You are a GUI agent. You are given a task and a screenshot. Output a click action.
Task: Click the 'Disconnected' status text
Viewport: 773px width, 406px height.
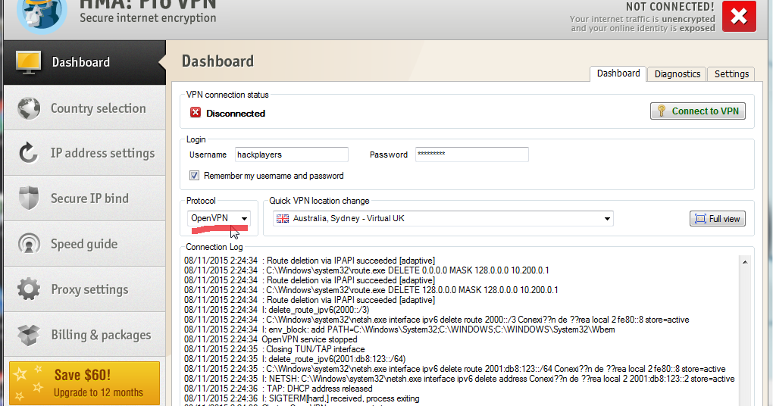point(236,114)
